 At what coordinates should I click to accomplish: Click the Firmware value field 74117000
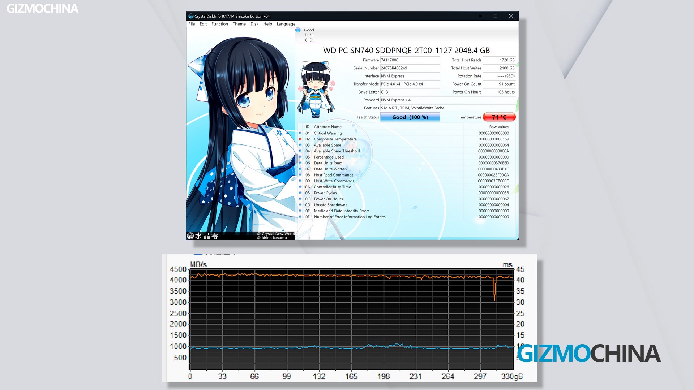[410, 60]
